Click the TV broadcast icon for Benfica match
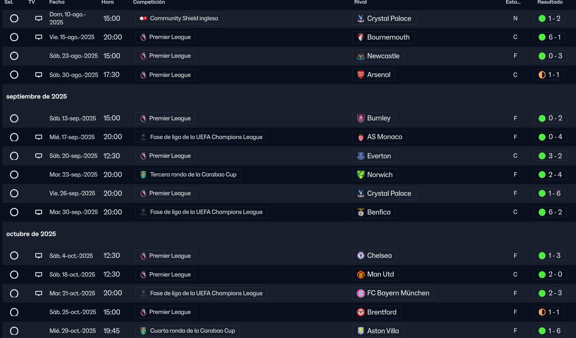576x338 pixels. click(39, 212)
